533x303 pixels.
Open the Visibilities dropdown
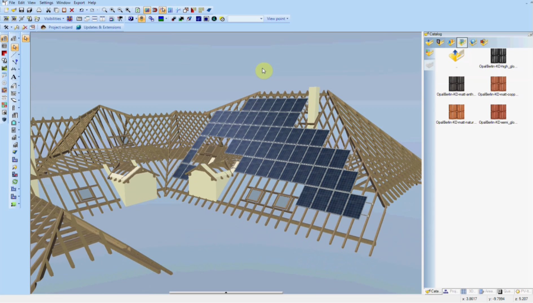coord(54,19)
